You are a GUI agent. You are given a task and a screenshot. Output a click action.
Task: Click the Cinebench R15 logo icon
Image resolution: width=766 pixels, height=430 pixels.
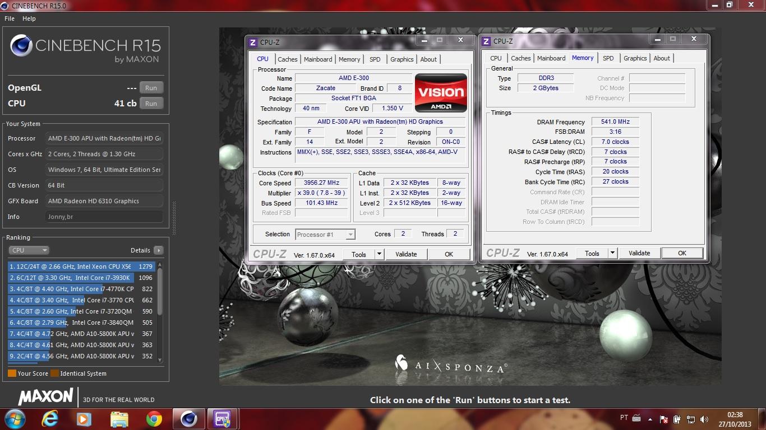pyautogui.click(x=21, y=46)
